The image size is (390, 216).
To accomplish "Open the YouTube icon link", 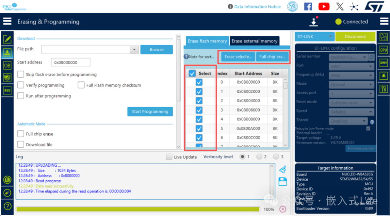I will [324, 6].
